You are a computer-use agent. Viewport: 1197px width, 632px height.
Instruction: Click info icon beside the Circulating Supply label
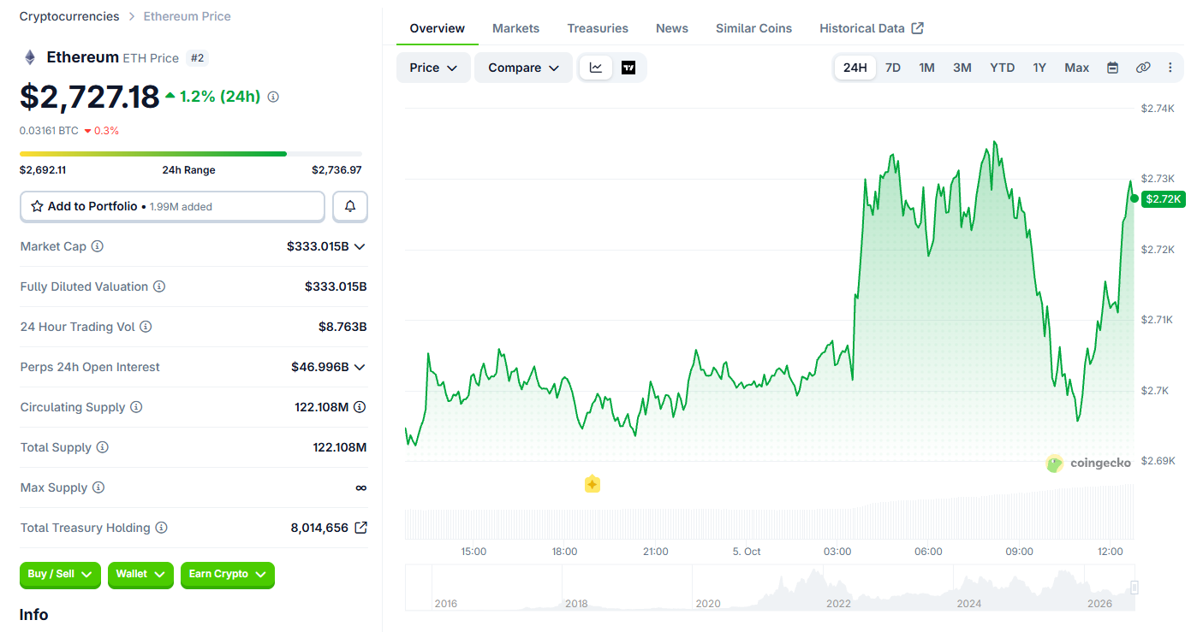136,407
